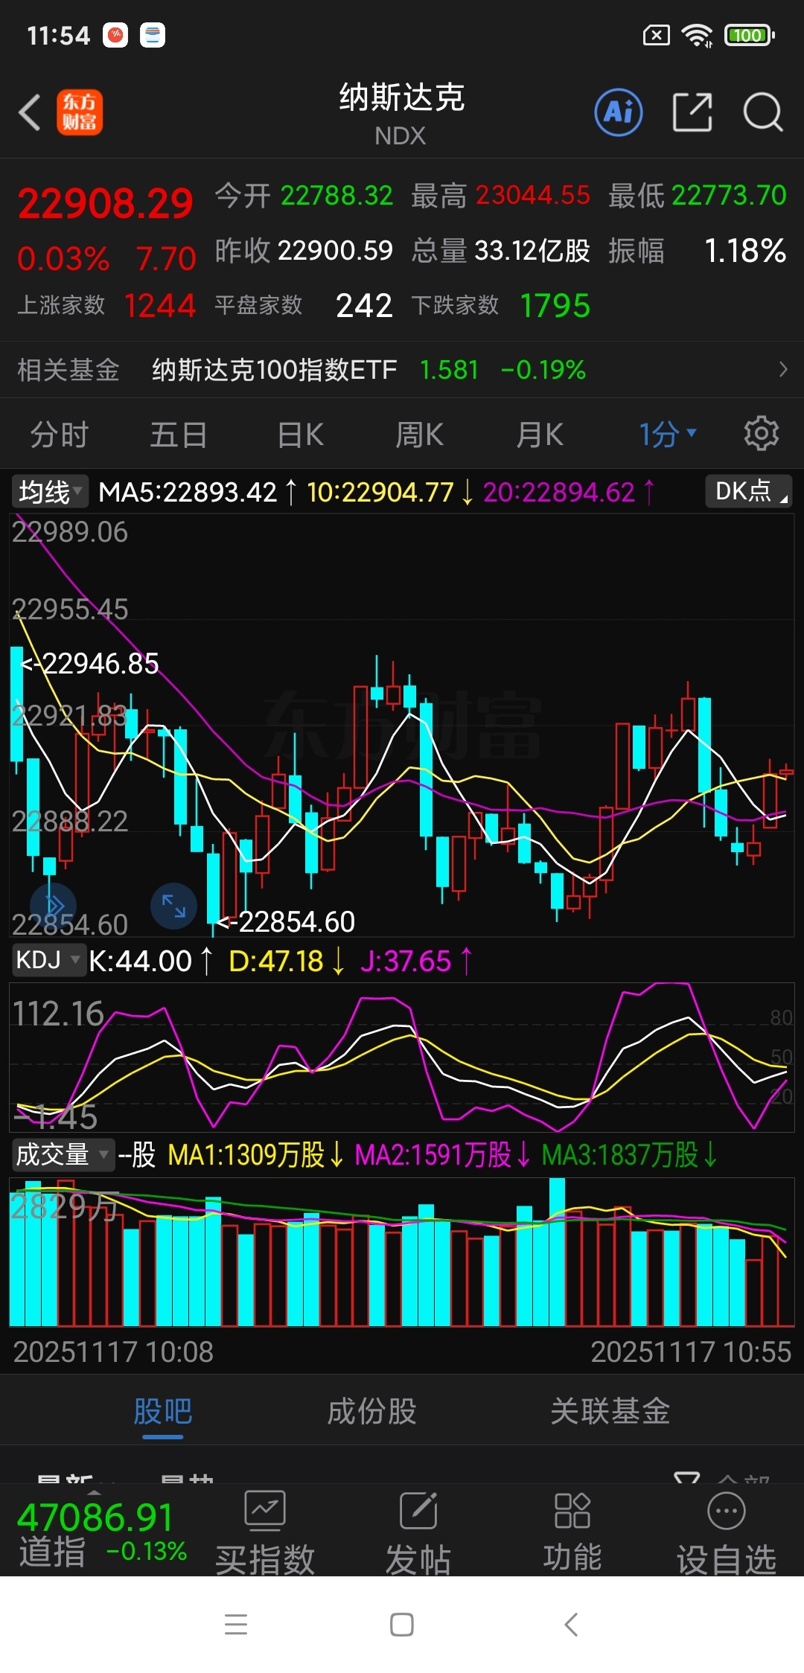Tap the 11:54 clock
This screenshot has height=1673, width=804.
click(x=58, y=35)
